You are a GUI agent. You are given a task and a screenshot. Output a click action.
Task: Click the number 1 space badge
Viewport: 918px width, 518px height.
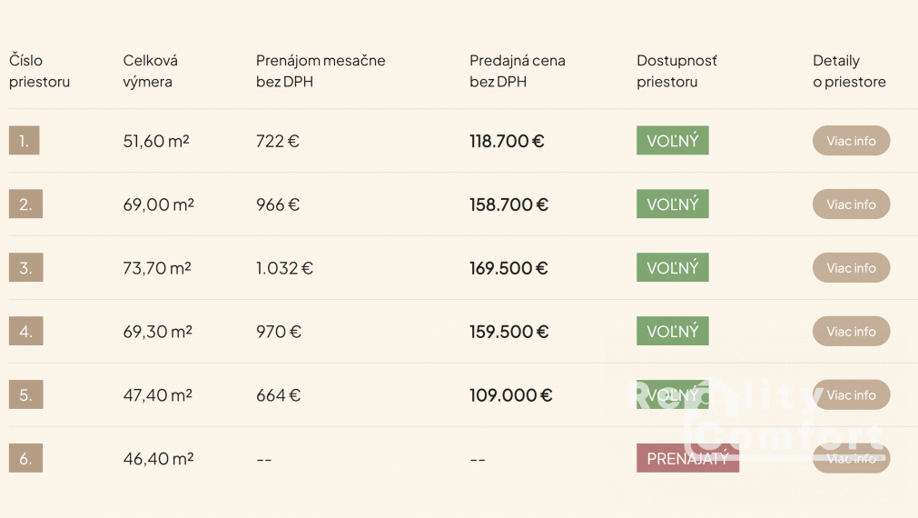pos(25,141)
